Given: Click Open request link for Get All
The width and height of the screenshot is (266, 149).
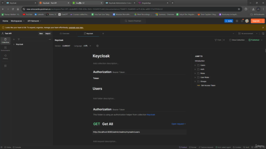Looking at the screenshot, I should pyautogui.click(x=178, y=124).
